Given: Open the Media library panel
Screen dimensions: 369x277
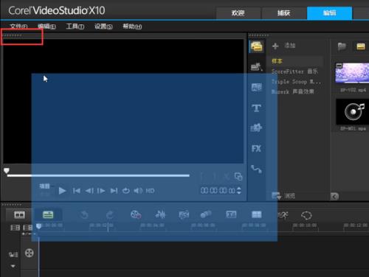Looking at the screenshot, I should pos(257,46).
